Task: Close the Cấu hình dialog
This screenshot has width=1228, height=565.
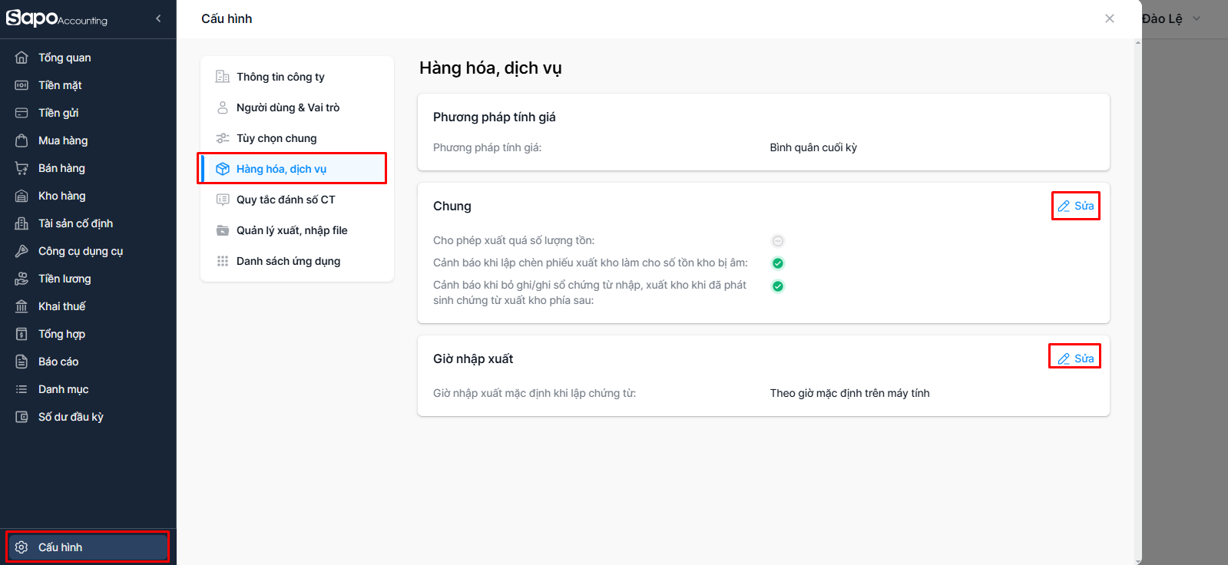Action: click(1110, 18)
